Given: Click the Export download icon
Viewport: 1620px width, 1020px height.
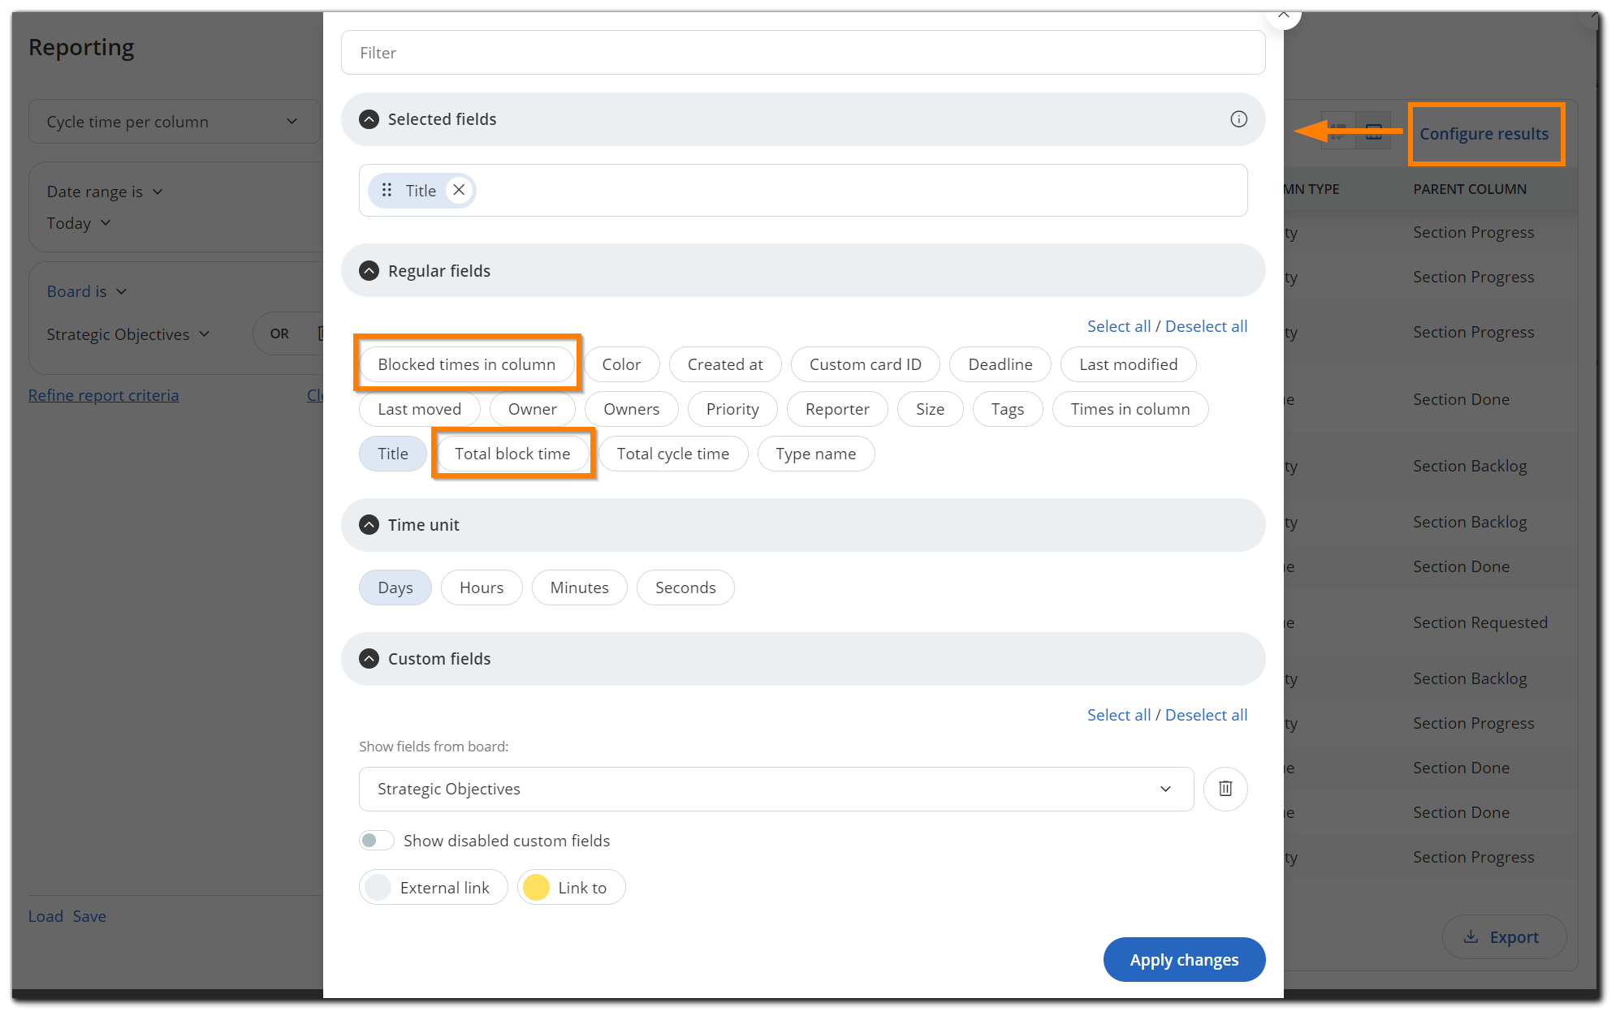Looking at the screenshot, I should click(1471, 936).
